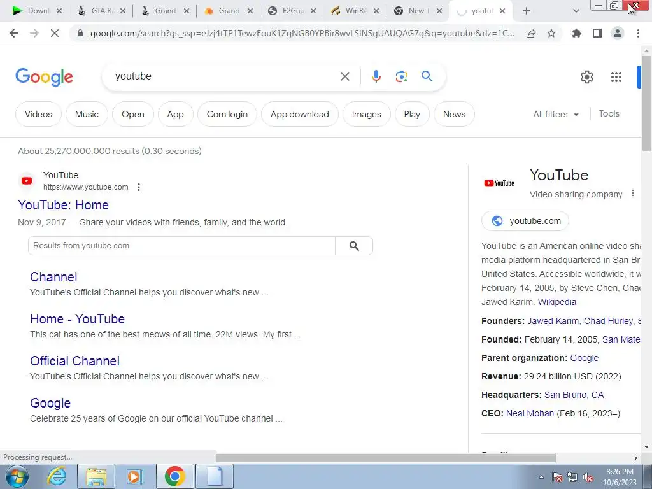652x489 pixels.
Task: Open San Bruno, CA headquarters link
Action: click(574, 395)
